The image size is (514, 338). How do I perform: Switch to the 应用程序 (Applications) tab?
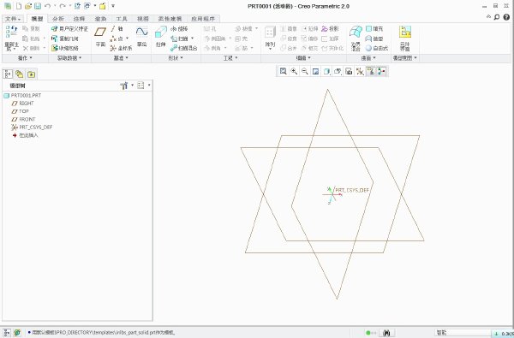tap(203, 19)
